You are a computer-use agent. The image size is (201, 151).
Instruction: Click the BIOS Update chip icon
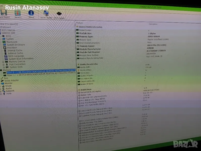tap(59, 14)
